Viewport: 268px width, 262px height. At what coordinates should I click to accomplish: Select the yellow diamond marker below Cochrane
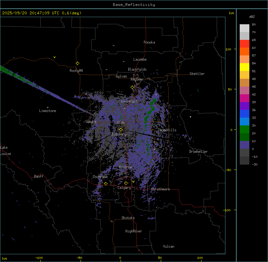[106, 184]
